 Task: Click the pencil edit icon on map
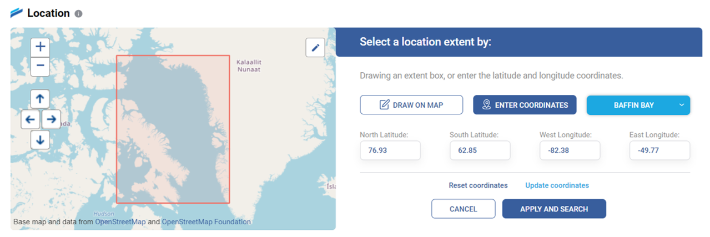[315, 48]
